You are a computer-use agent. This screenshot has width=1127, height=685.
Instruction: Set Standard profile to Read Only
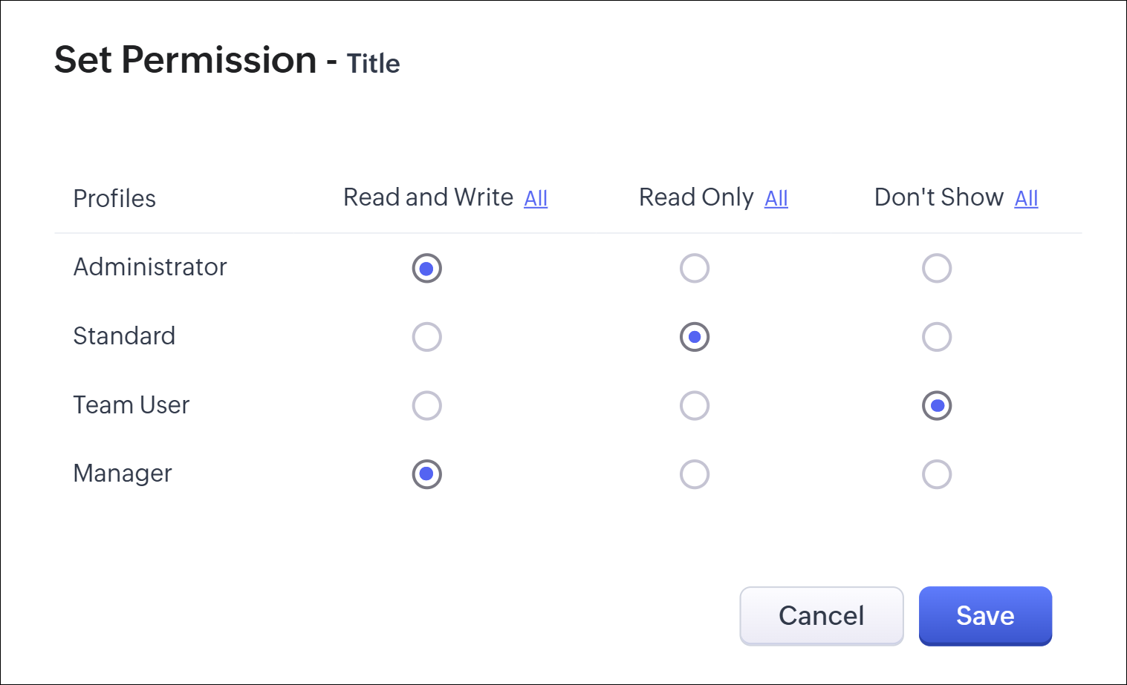pyautogui.click(x=694, y=337)
